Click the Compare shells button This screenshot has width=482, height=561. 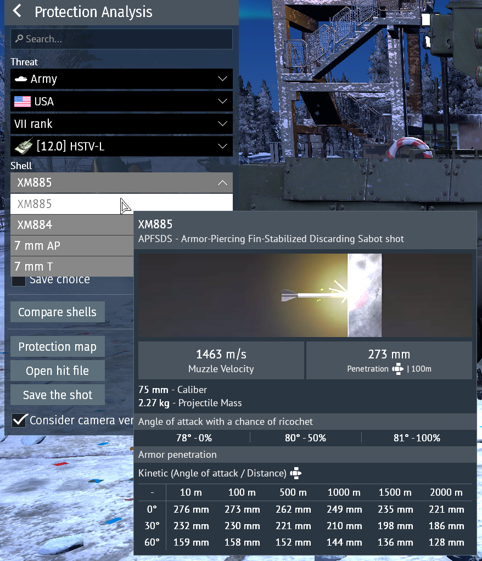point(57,311)
